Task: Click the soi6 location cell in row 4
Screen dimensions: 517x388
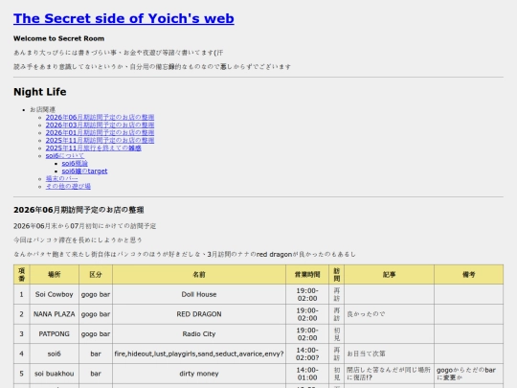Action: point(54,354)
